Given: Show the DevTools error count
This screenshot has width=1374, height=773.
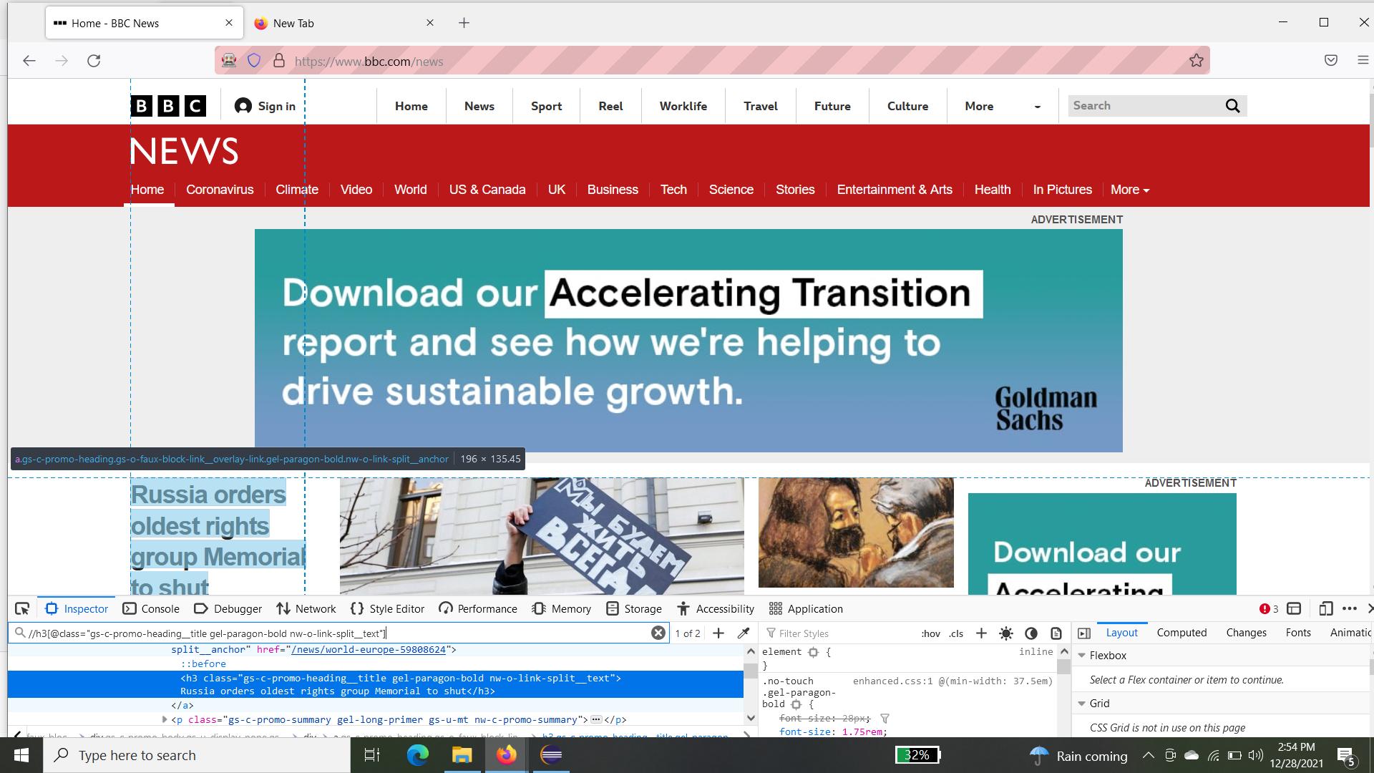Looking at the screenshot, I should [x=1269, y=609].
